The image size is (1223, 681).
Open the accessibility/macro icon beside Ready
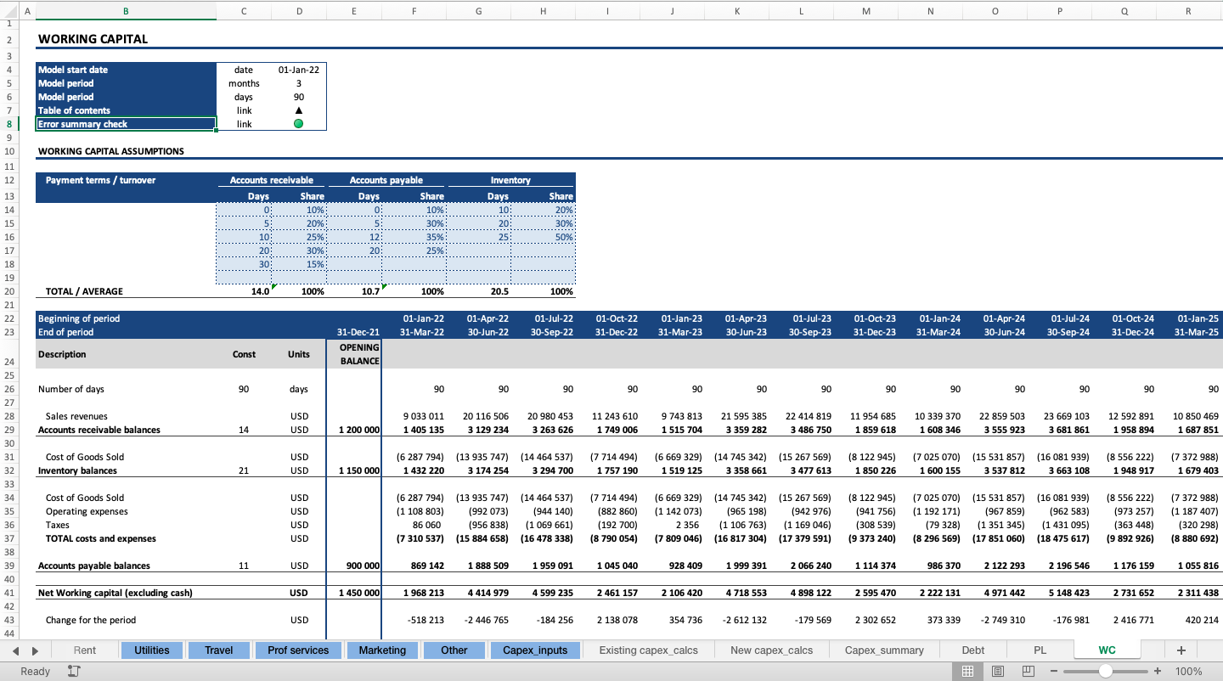click(74, 671)
